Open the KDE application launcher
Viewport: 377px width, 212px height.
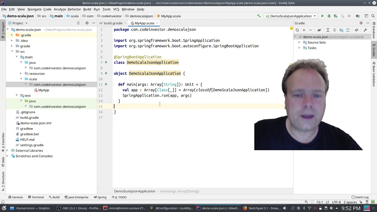pyautogui.click(x=4, y=208)
